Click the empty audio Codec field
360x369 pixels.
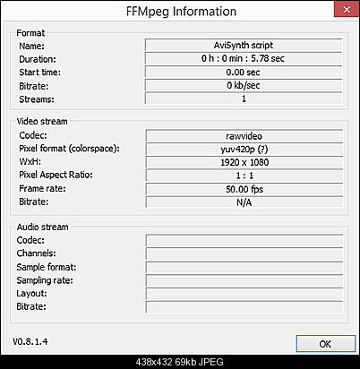click(244, 241)
